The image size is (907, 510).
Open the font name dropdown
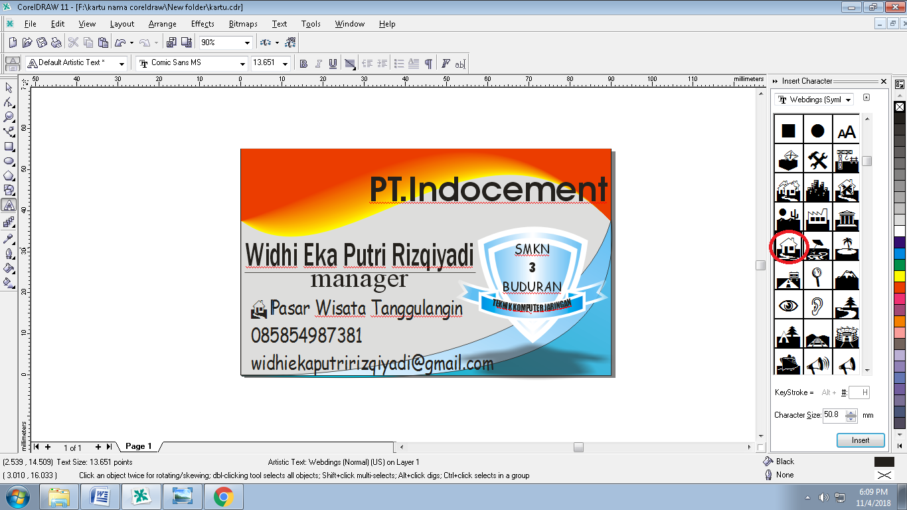click(242, 63)
